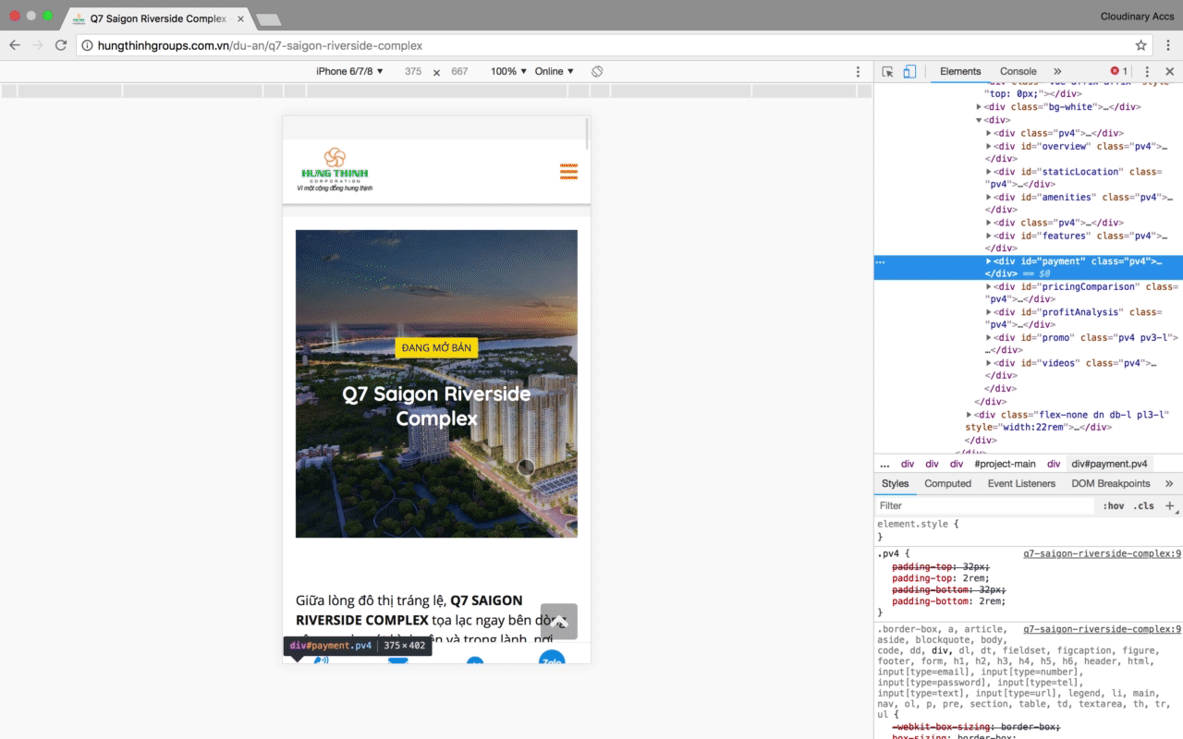Expand the div with id overview
Viewport: 1183px width, 739px height.
click(x=989, y=146)
